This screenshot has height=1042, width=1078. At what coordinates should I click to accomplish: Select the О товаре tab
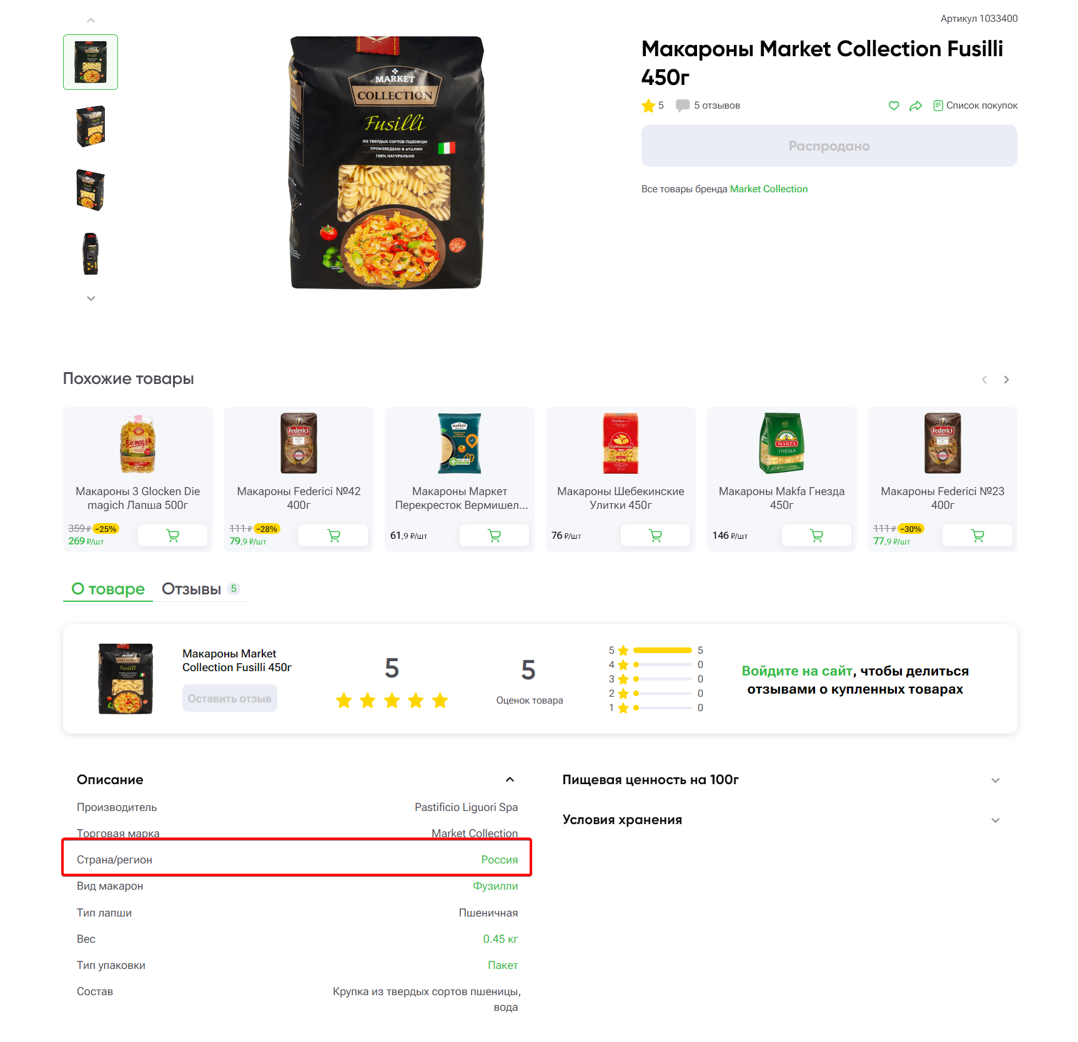pos(108,589)
